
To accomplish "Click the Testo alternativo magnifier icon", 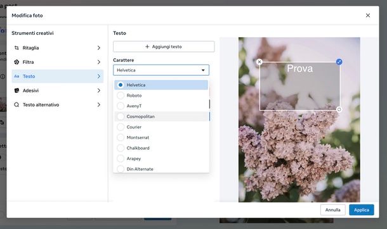I will pyautogui.click(x=16, y=105).
